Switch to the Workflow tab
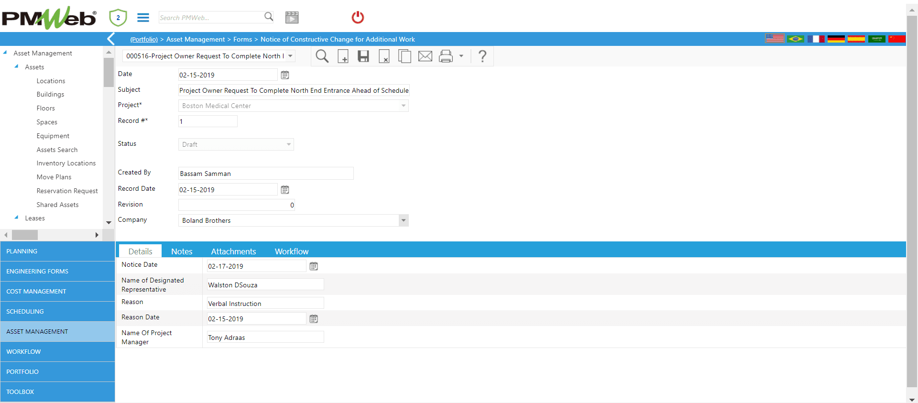The image size is (918, 403). coord(292,251)
